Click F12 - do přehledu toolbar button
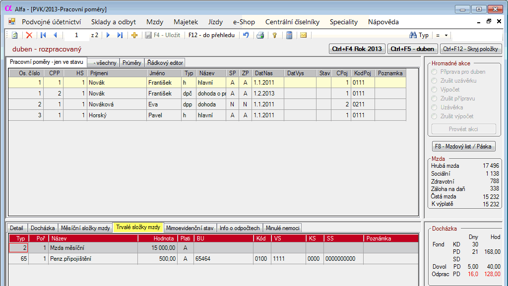This screenshot has height=286, width=508. (211, 35)
